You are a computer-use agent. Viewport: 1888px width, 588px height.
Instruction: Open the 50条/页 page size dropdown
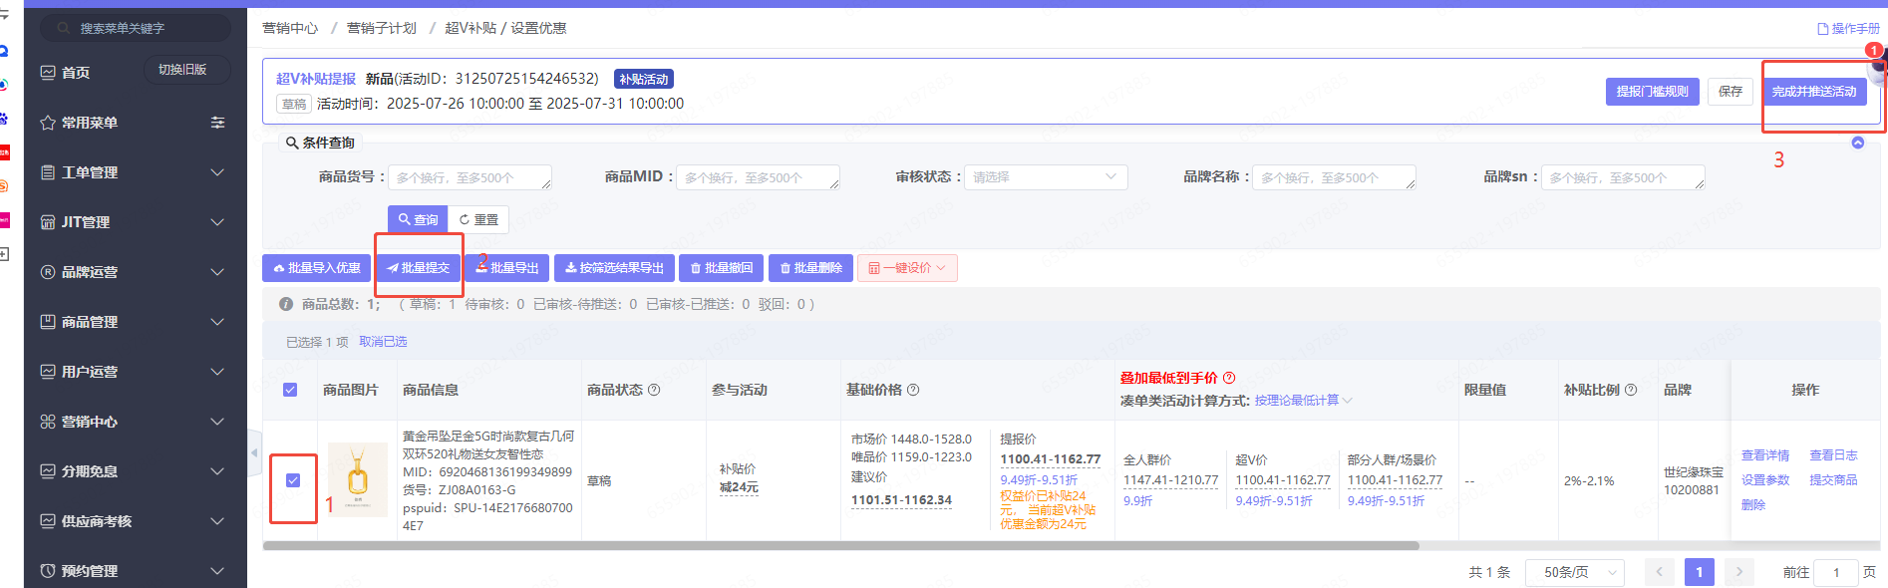1574,572
